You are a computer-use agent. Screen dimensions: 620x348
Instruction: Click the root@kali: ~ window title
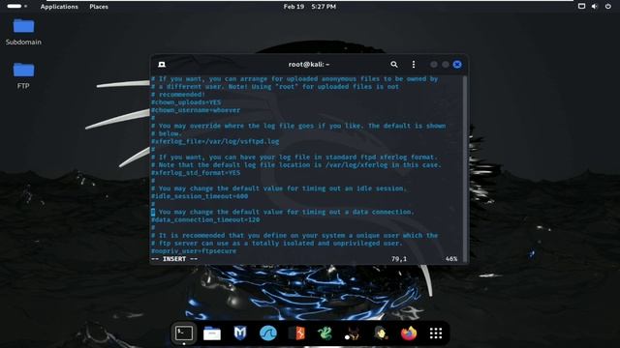309,65
